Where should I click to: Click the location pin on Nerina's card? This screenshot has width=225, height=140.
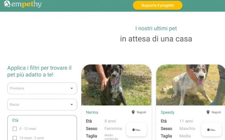point(133,112)
